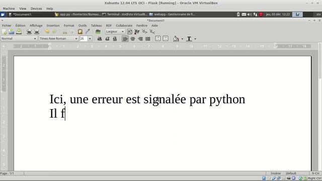Create a new document with toolbar icon
Image resolution: width=322 pixels, height=181 pixels.
tap(5, 32)
